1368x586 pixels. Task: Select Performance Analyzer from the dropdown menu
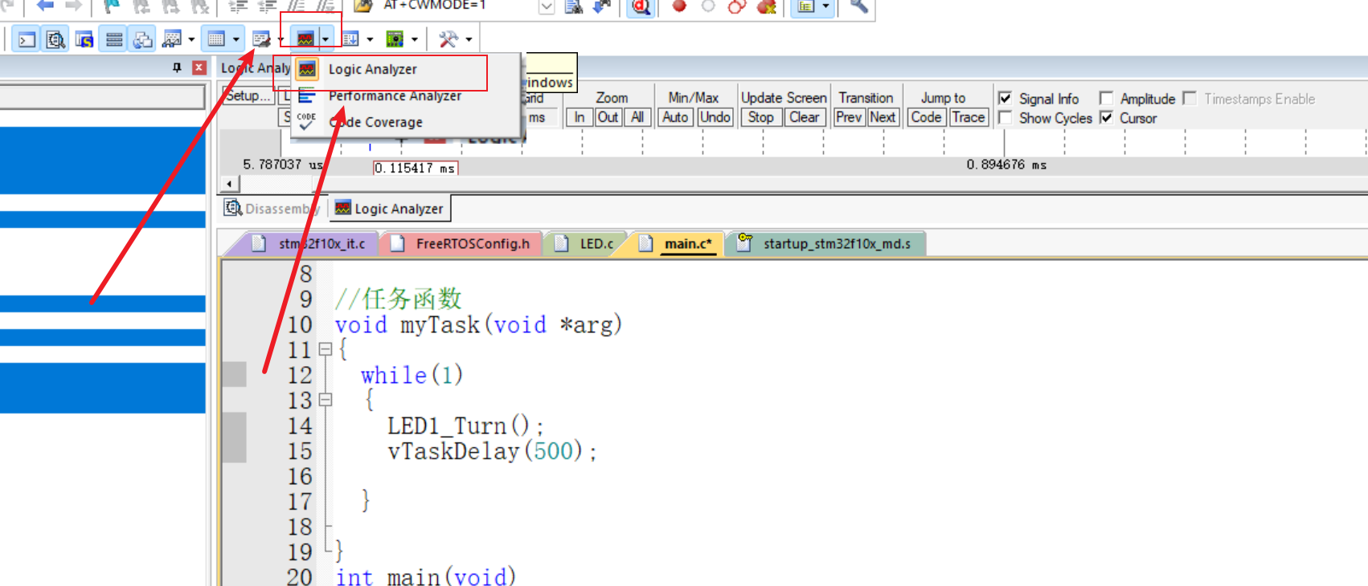pos(394,96)
